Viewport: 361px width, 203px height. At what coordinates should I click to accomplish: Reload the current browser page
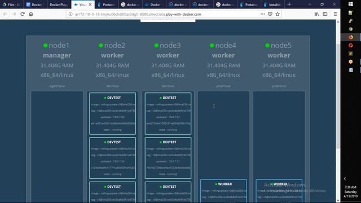click(x=23, y=14)
